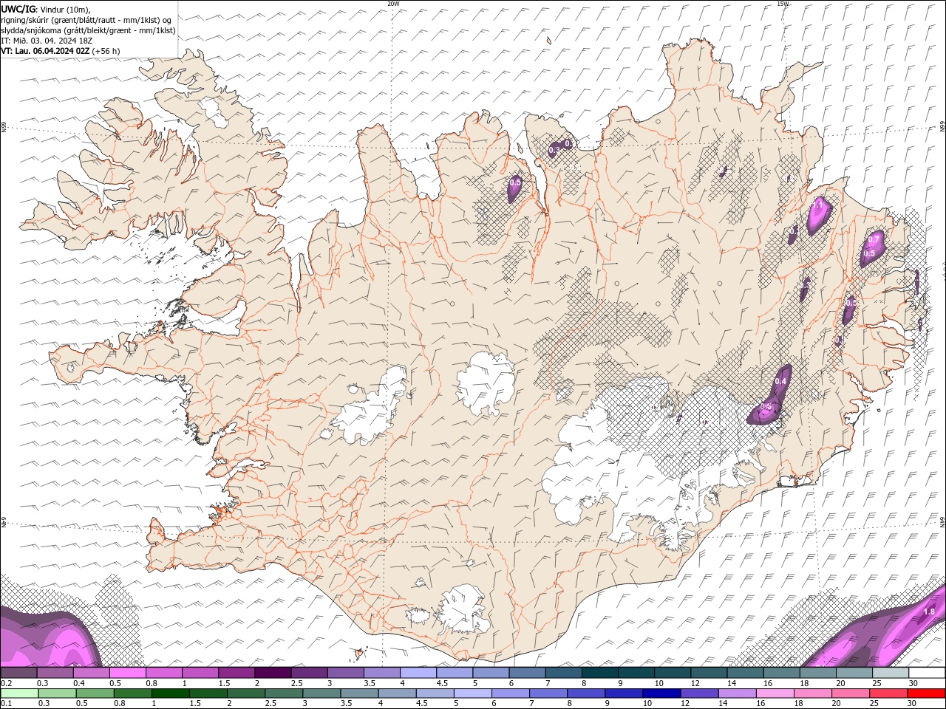Click the lower legend swatch starting at 7
The width and height of the screenshot is (946, 709).
548,693
